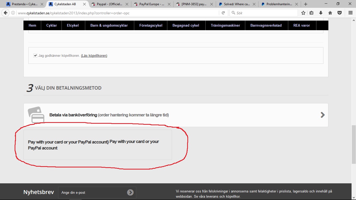Close the Prestanda tab
356x200 pixels.
pyautogui.click(x=42, y=4)
